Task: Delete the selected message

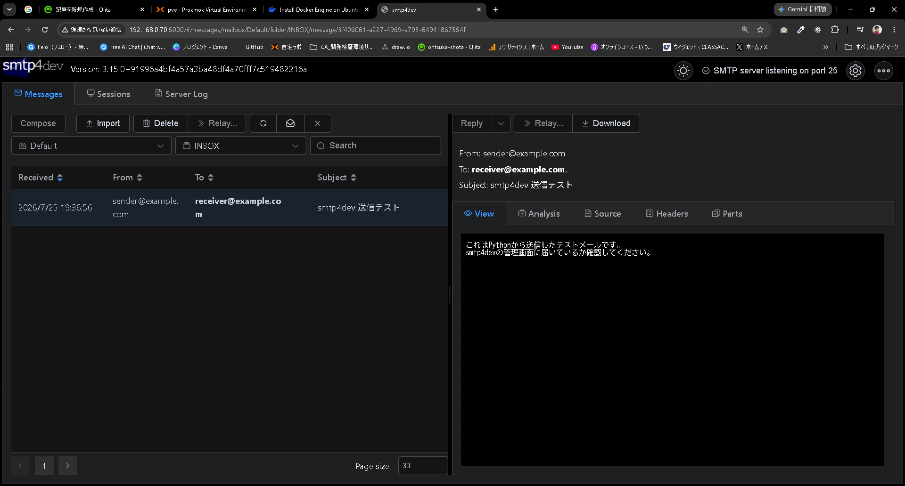Action: point(161,123)
